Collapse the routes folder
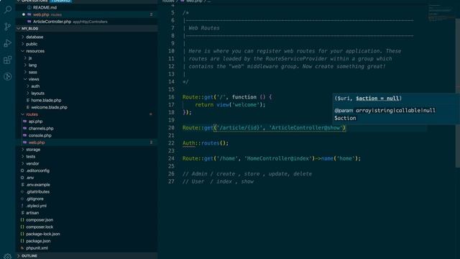 click(23, 114)
